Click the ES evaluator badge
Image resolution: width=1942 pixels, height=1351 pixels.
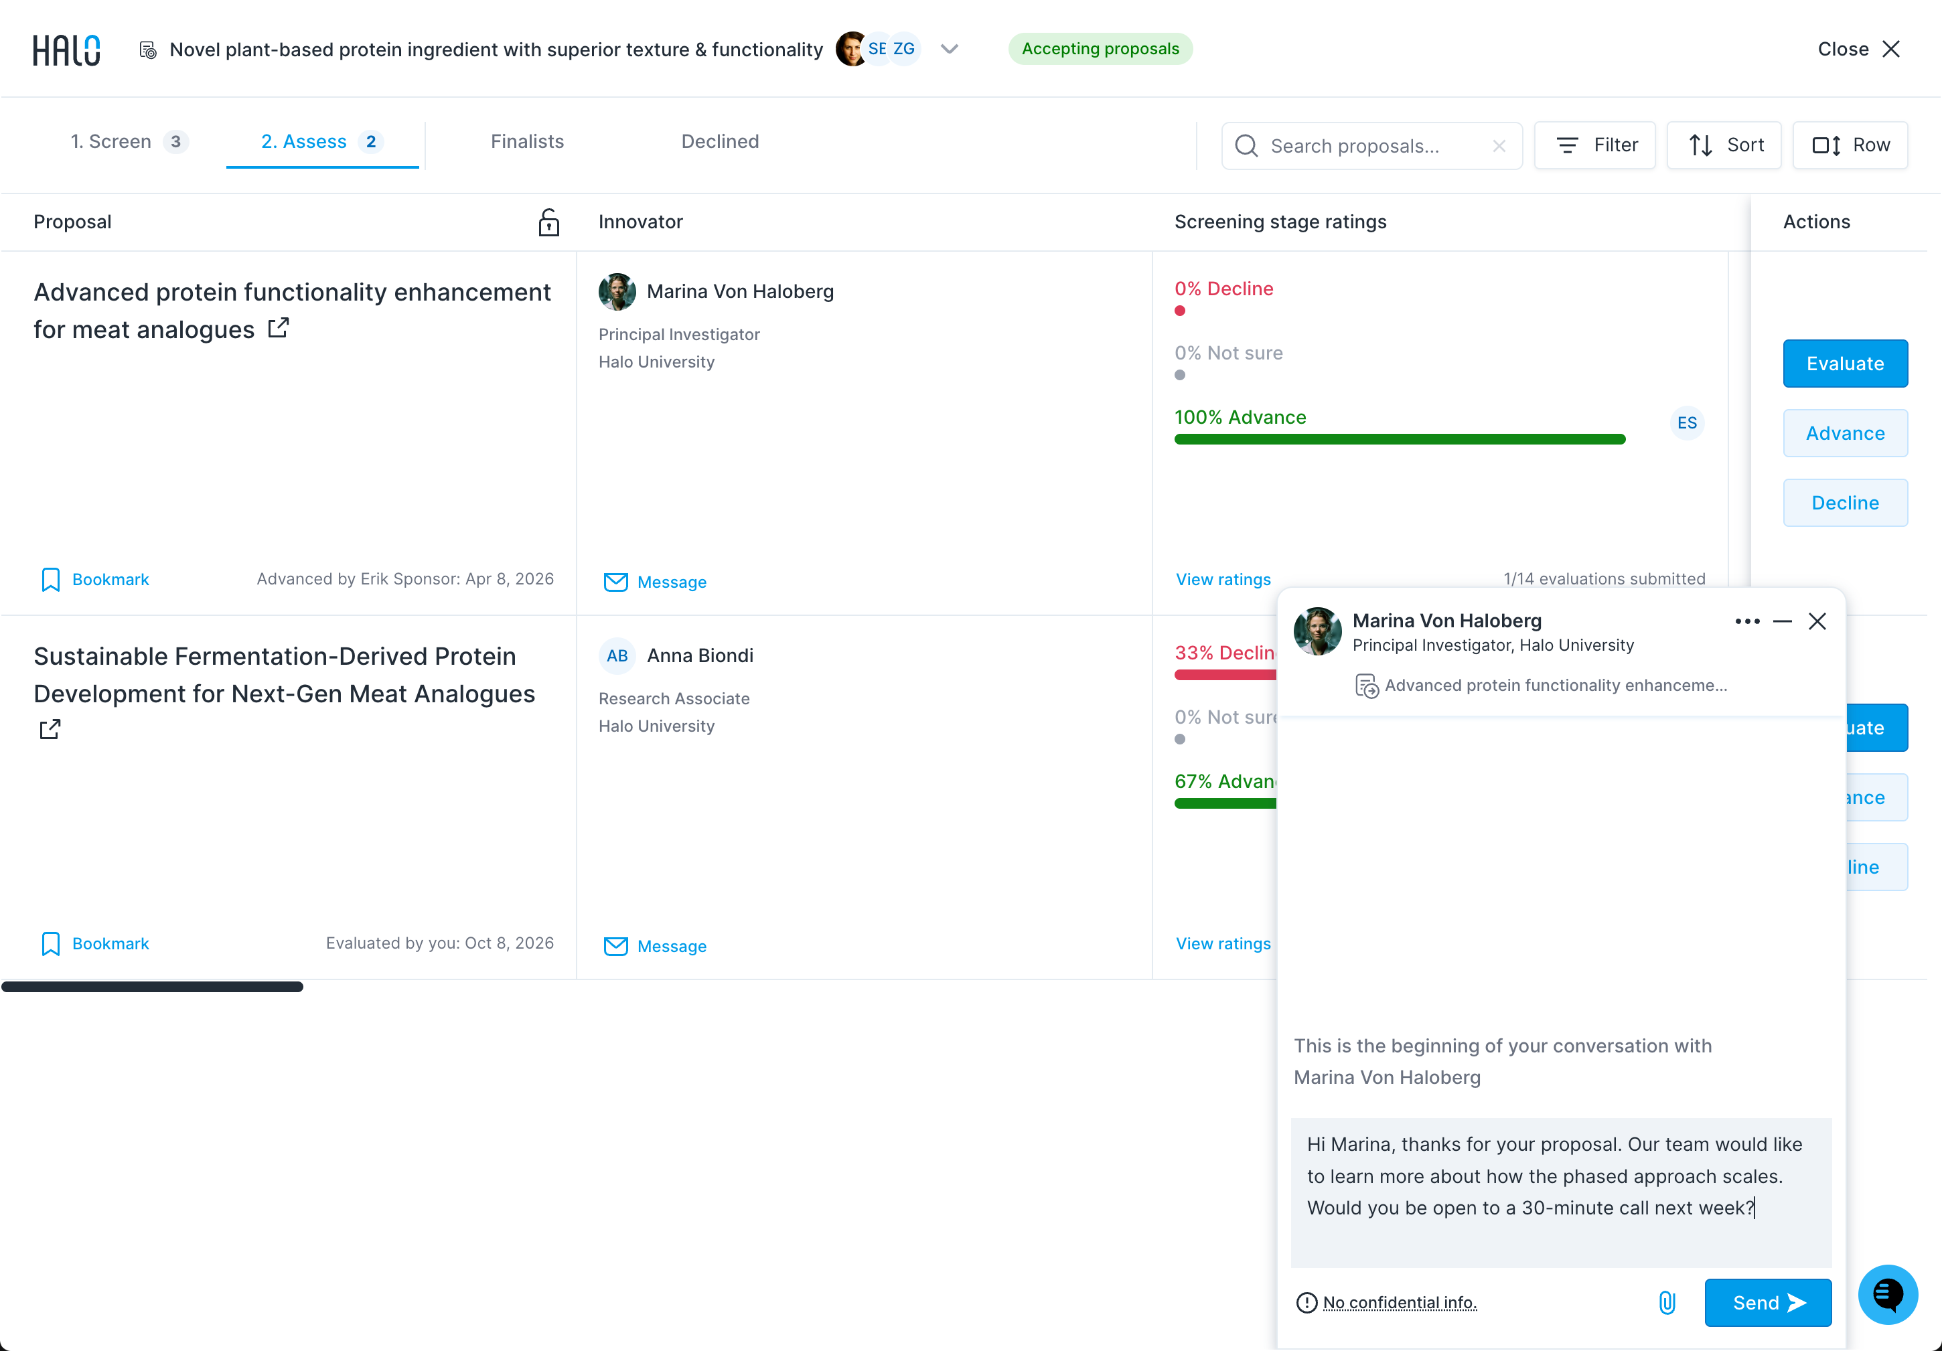pos(1687,422)
